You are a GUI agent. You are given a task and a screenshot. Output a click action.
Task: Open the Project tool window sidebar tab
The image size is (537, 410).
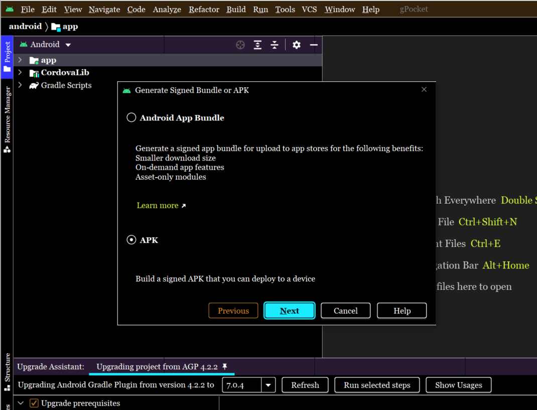tap(7, 57)
